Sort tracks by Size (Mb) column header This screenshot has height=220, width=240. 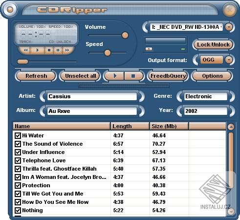click(169, 126)
